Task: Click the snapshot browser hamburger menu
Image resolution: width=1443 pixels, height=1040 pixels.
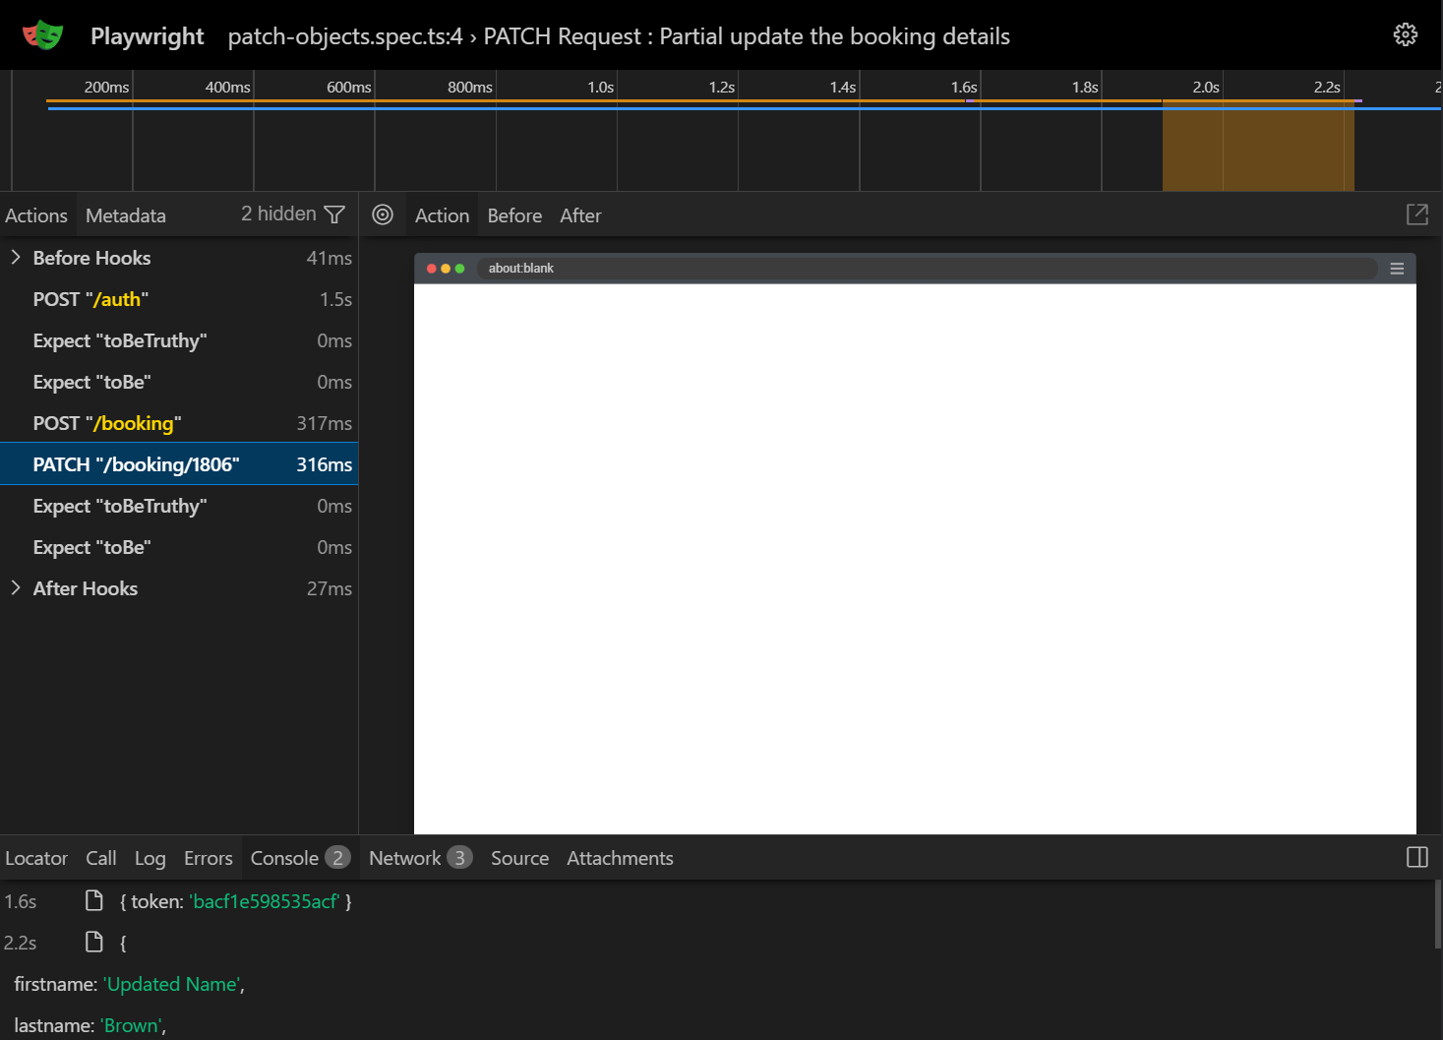Action: [1396, 269]
